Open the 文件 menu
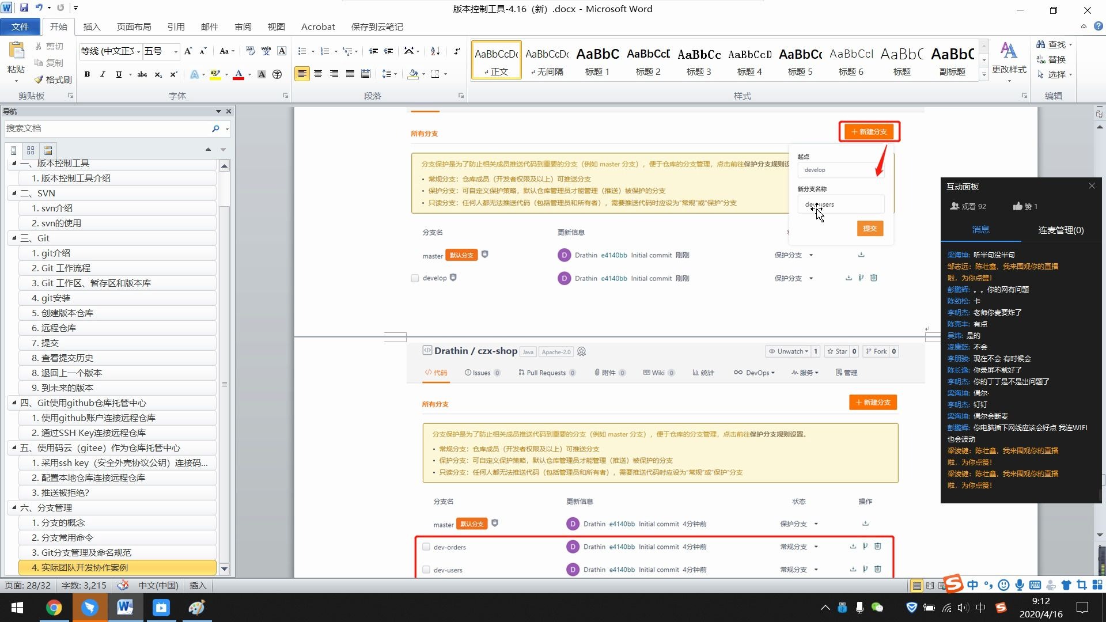Viewport: 1106px width, 622px height. [x=20, y=26]
